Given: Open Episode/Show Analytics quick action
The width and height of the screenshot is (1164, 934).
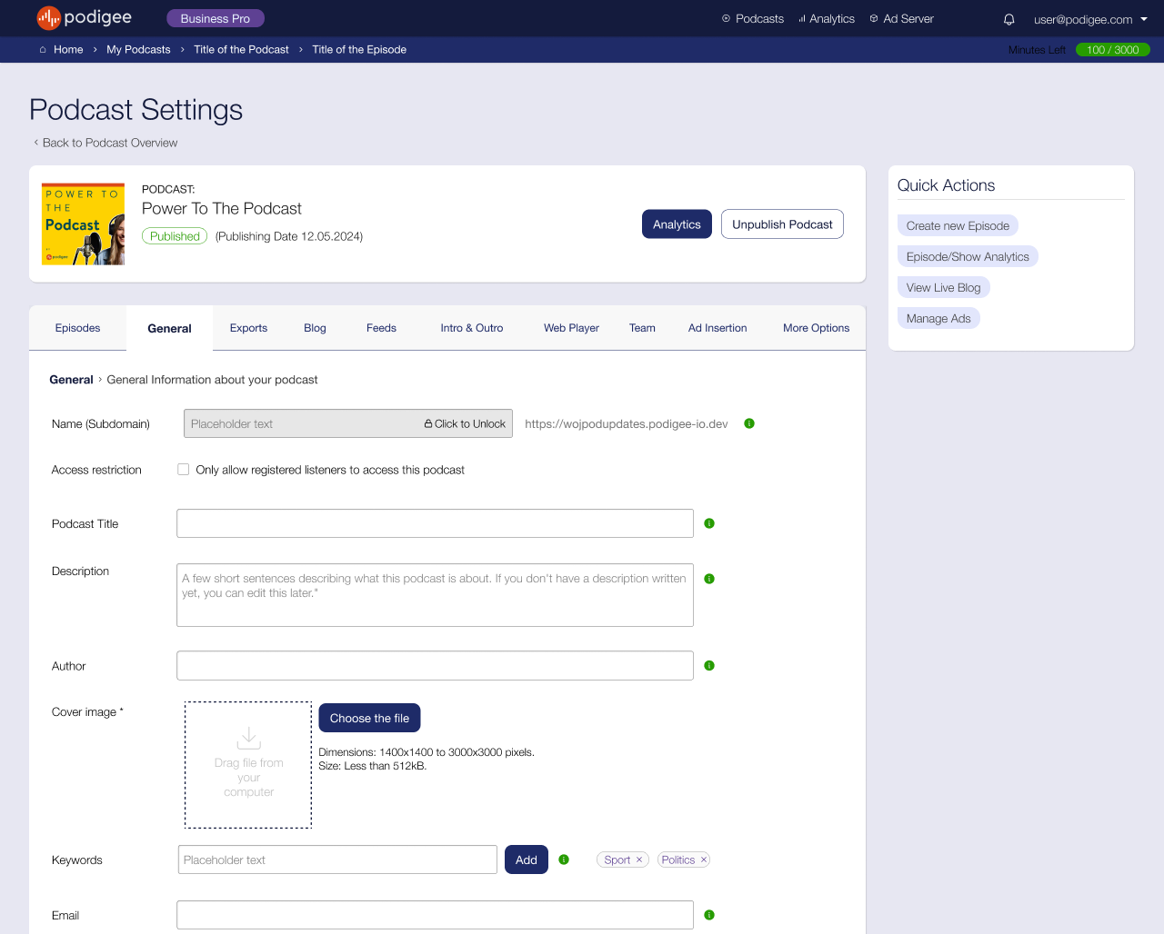Looking at the screenshot, I should (x=968, y=256).
